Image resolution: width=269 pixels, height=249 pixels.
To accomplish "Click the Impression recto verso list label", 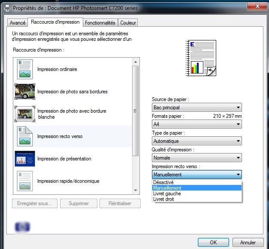I will 60,136.
